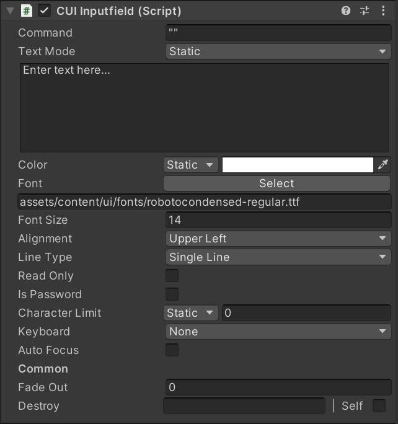Click the Command text field

(278, 33)
